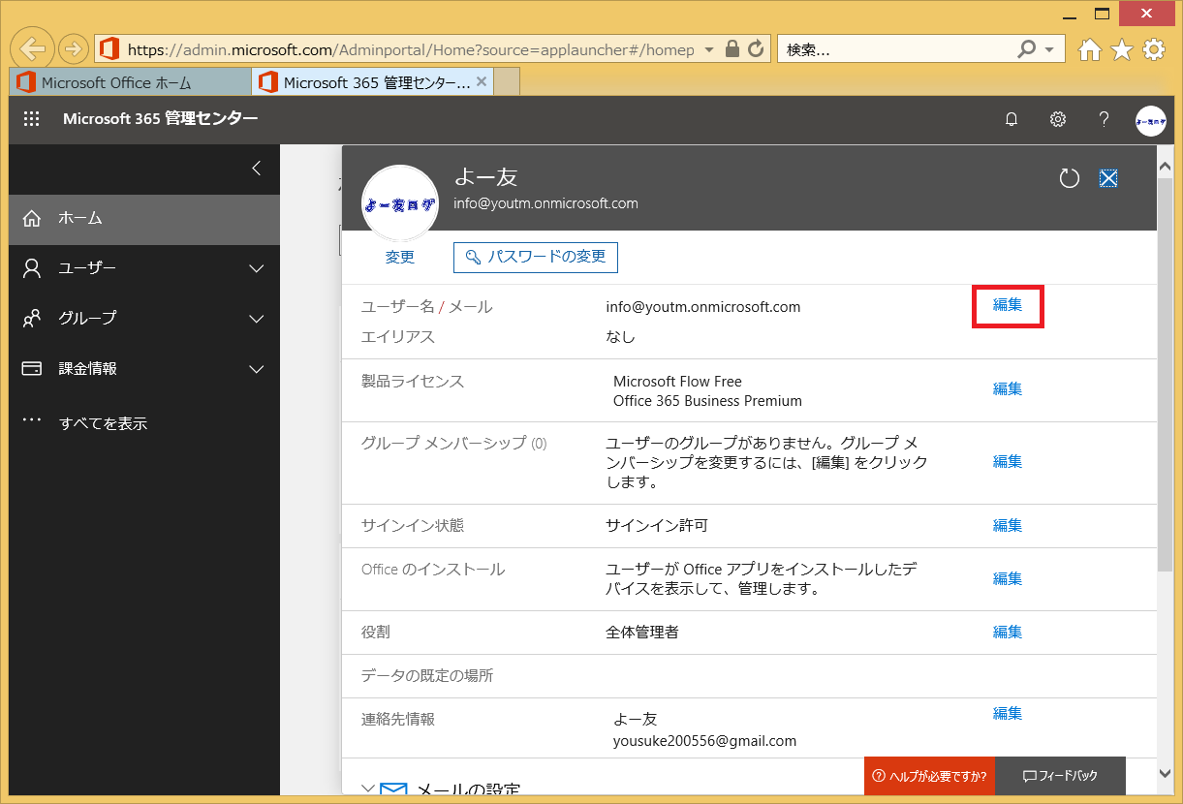Open browser Tools gear icon
The image size is (1183, 804).
pos(1154,49)
